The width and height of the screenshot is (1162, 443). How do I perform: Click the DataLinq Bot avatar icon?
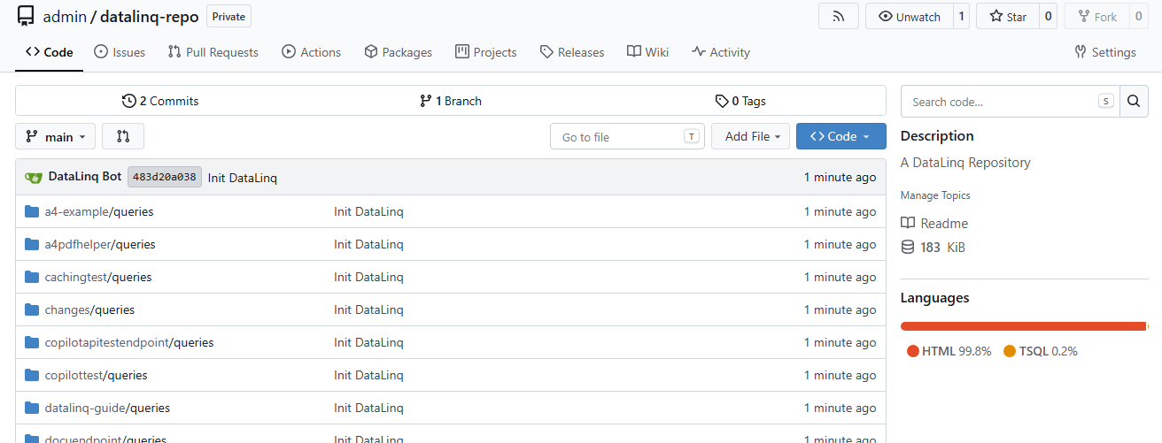[x=34, y=177]
